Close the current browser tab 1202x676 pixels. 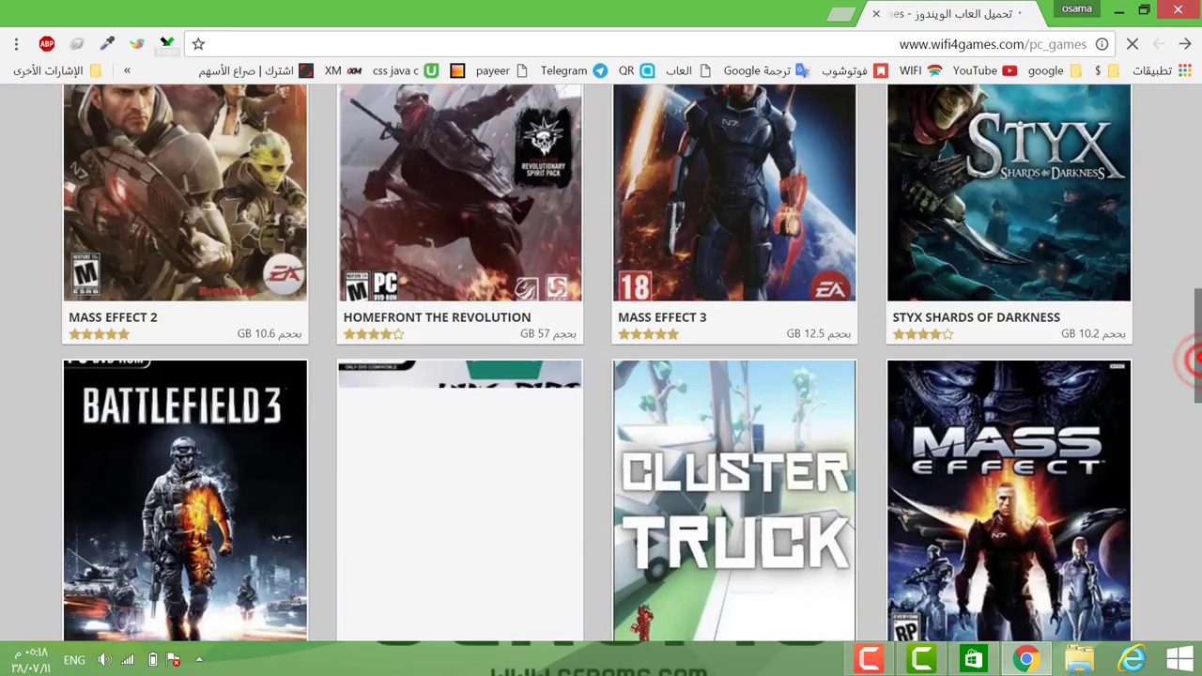click(x=876, y=13)
